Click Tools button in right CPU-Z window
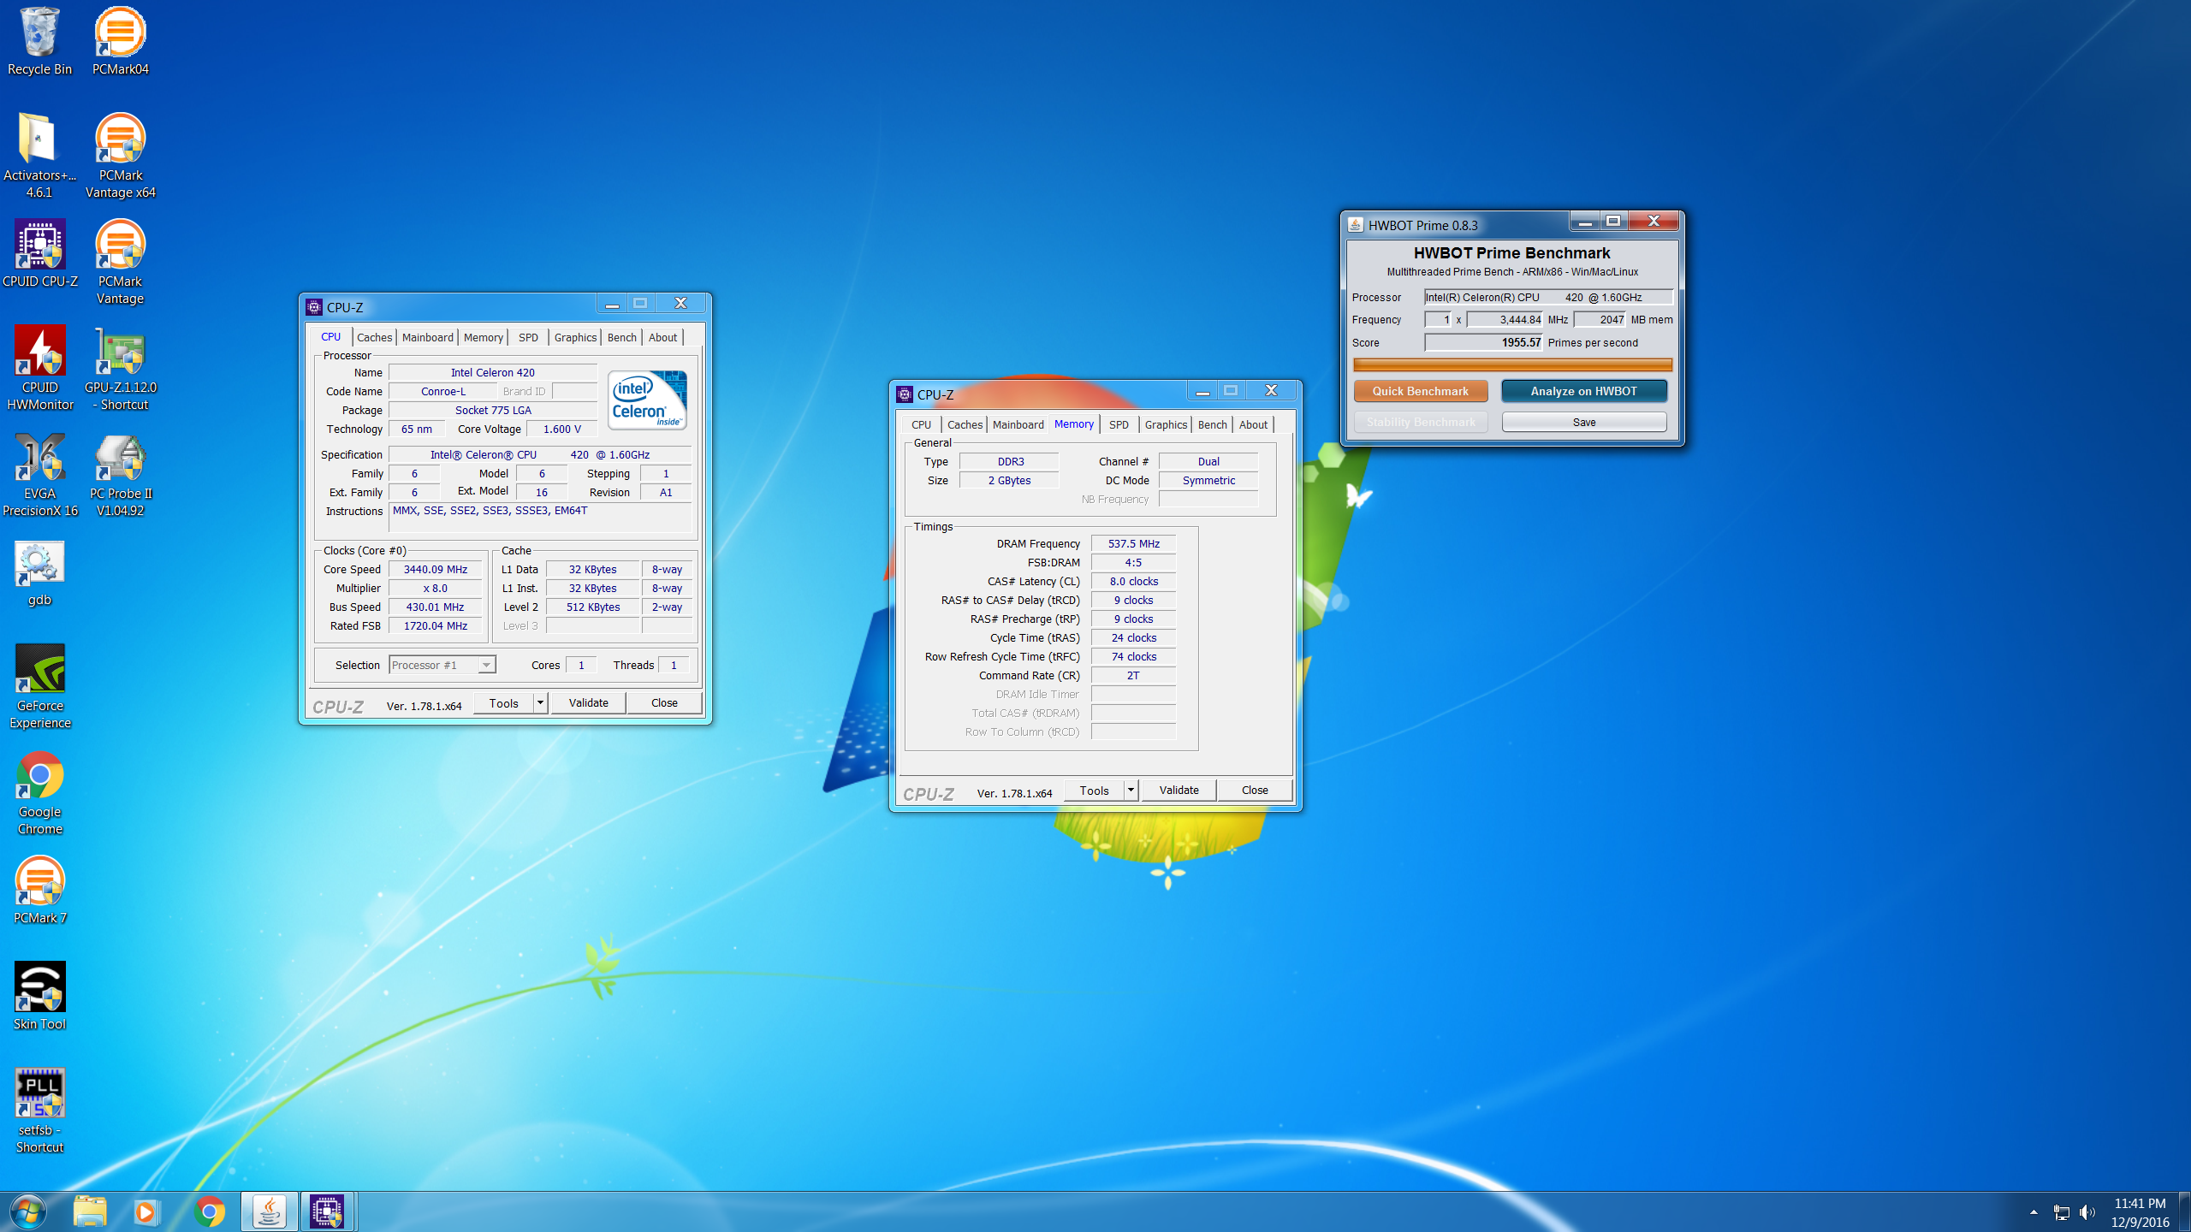Image resolution: width=2191 pixels, height=1232 pixels. [x=1095, y=791]
